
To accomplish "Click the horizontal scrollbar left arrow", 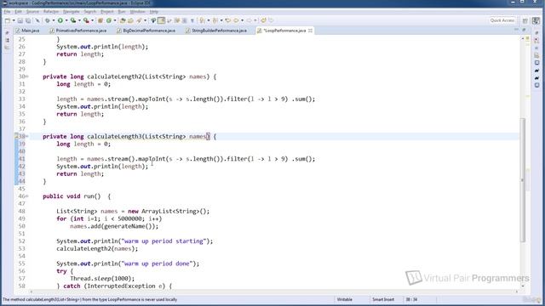I will tap(32, 292).
